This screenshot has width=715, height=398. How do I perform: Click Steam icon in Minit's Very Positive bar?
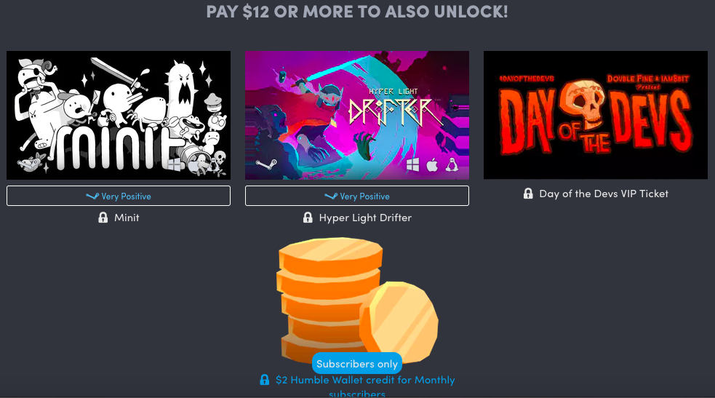click(x=92, y=196)
